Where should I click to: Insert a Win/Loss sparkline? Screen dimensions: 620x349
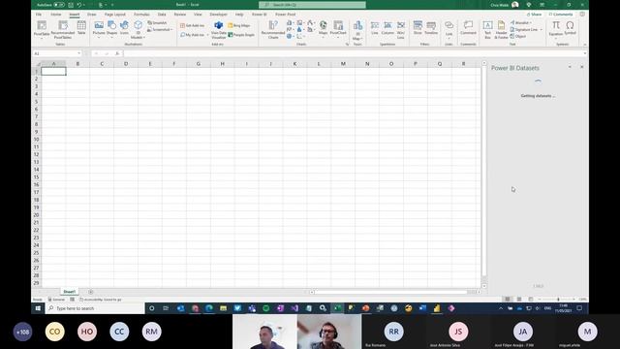401,30
